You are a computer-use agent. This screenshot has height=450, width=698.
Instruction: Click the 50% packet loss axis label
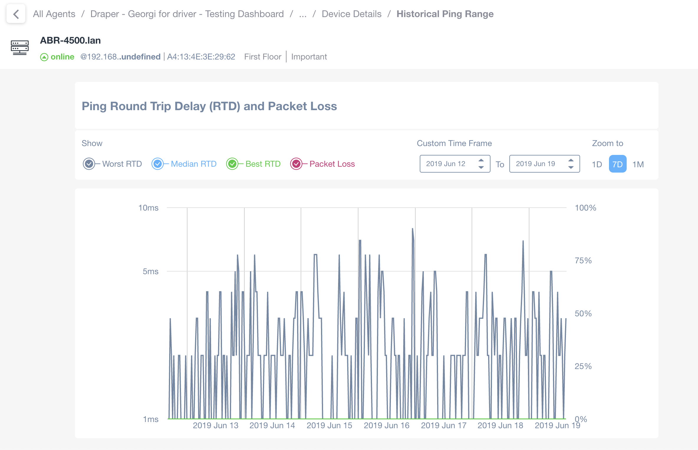[583, 314]
